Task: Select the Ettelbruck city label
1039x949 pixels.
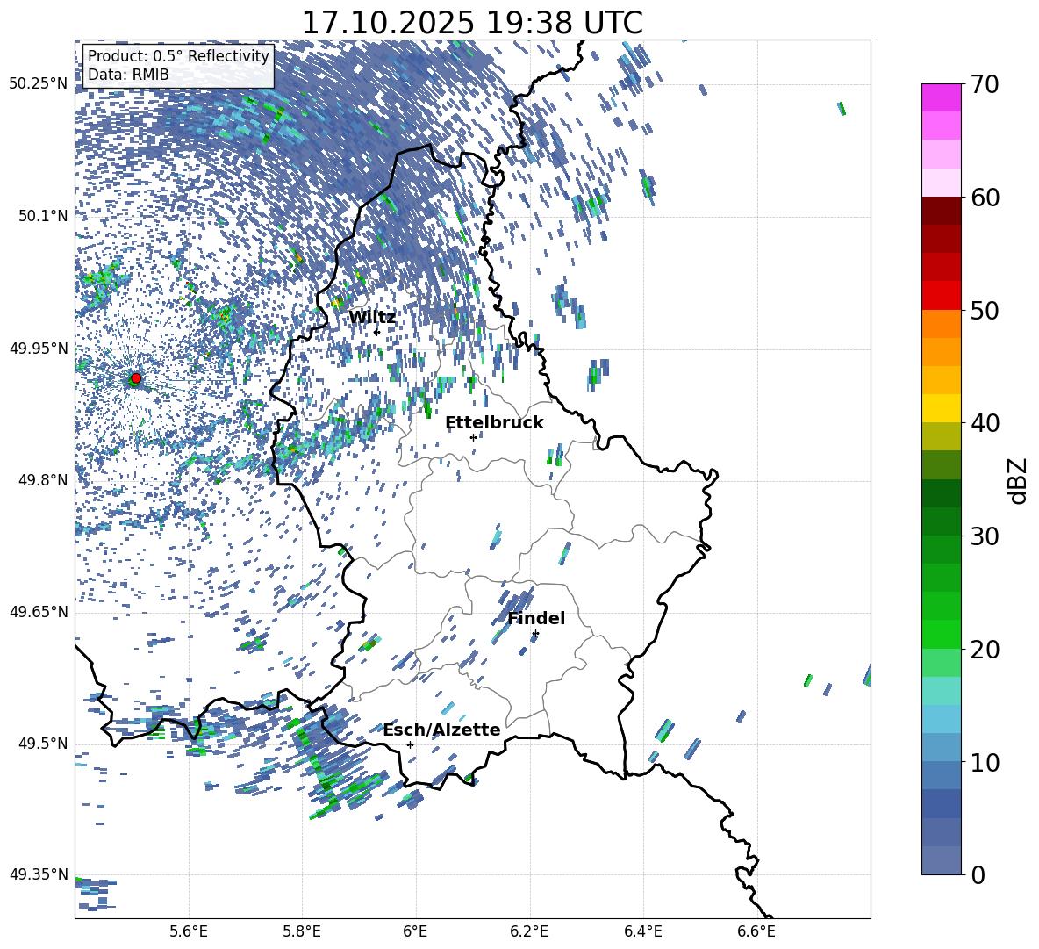Action: pyautogui.click(x=494, y=422)
